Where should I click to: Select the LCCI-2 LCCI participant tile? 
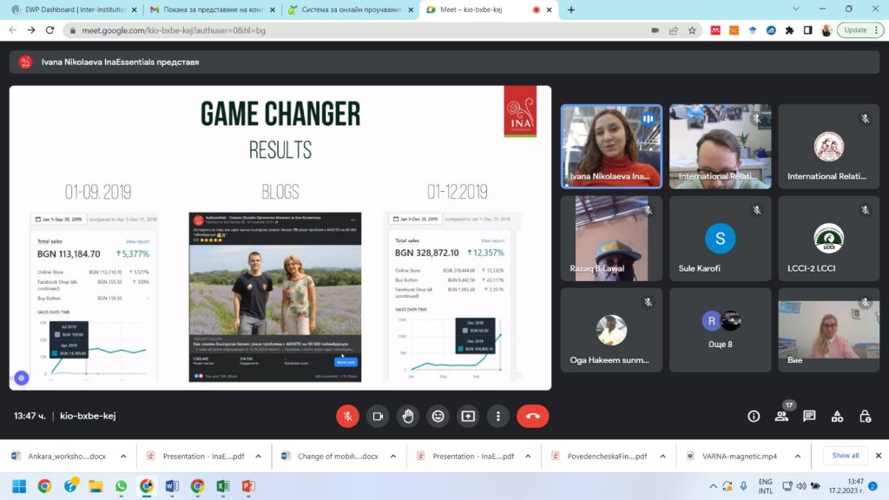coord(828,238)
